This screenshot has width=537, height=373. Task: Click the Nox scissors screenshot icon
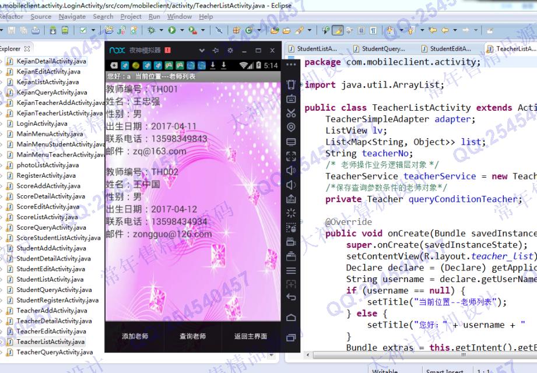pos(291,113)
